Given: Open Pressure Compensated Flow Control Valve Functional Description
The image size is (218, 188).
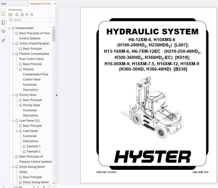Looking at the screenshot, I should pyautogui.click(x=36, y=79).
